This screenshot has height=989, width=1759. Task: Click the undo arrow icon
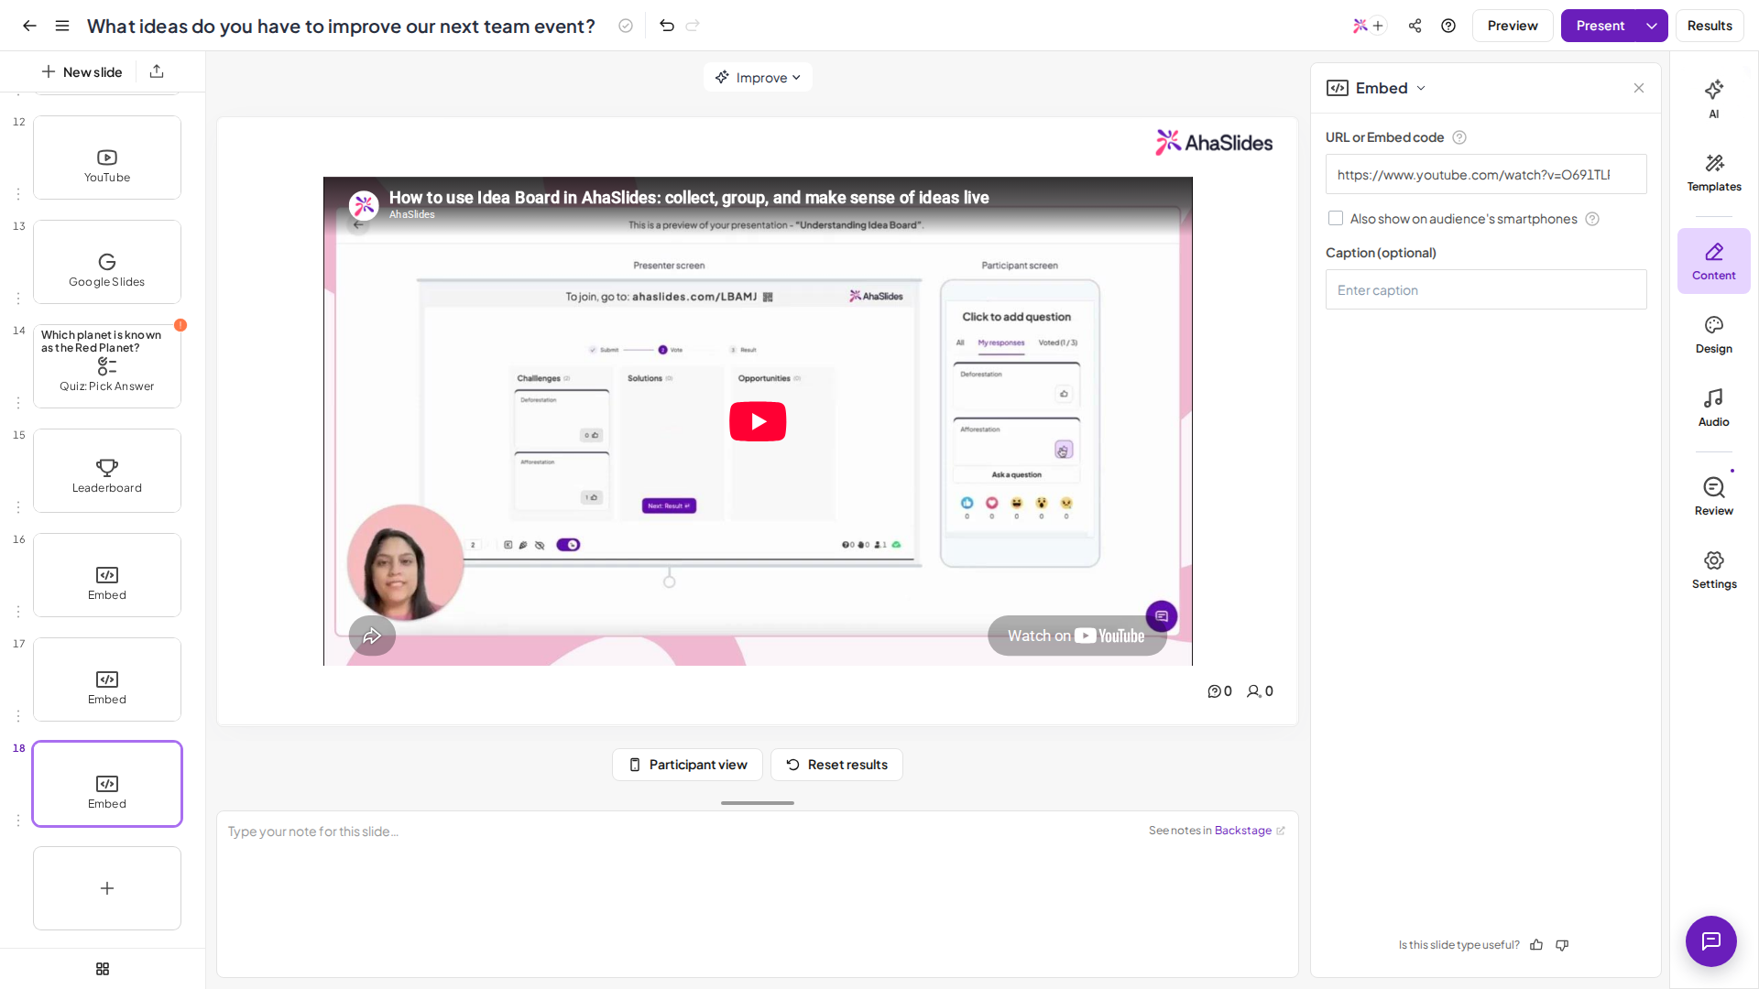[667, 26]
